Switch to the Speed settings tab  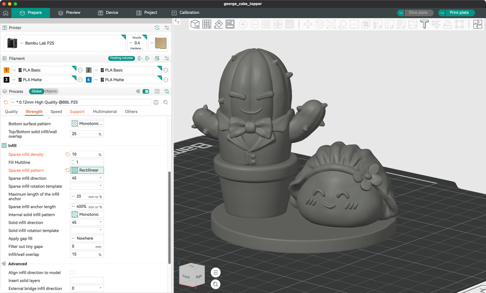[x=56, y=111]
